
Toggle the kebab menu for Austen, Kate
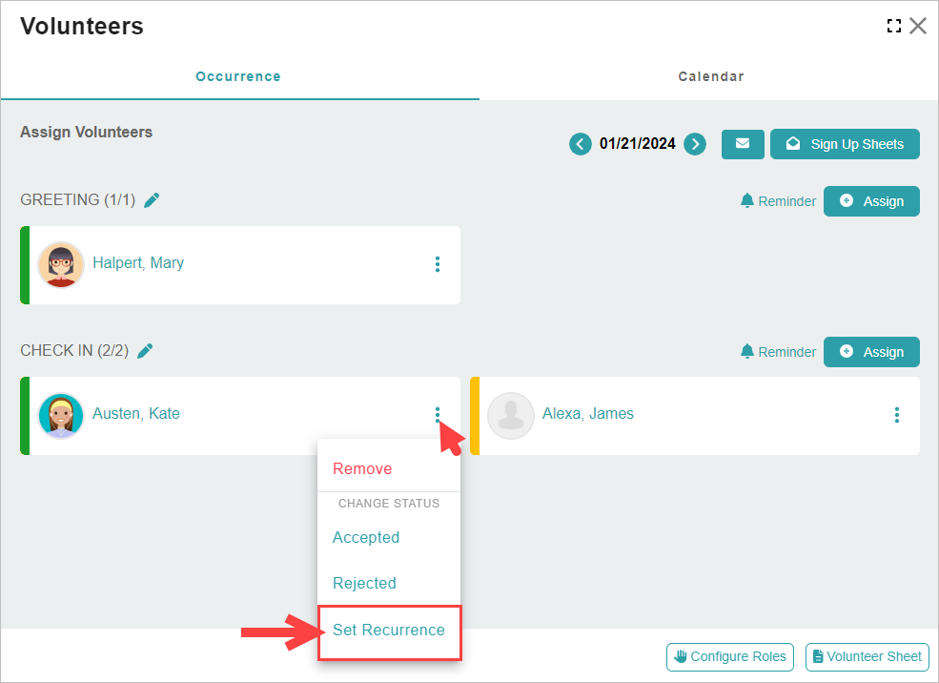tap(438, 415)
